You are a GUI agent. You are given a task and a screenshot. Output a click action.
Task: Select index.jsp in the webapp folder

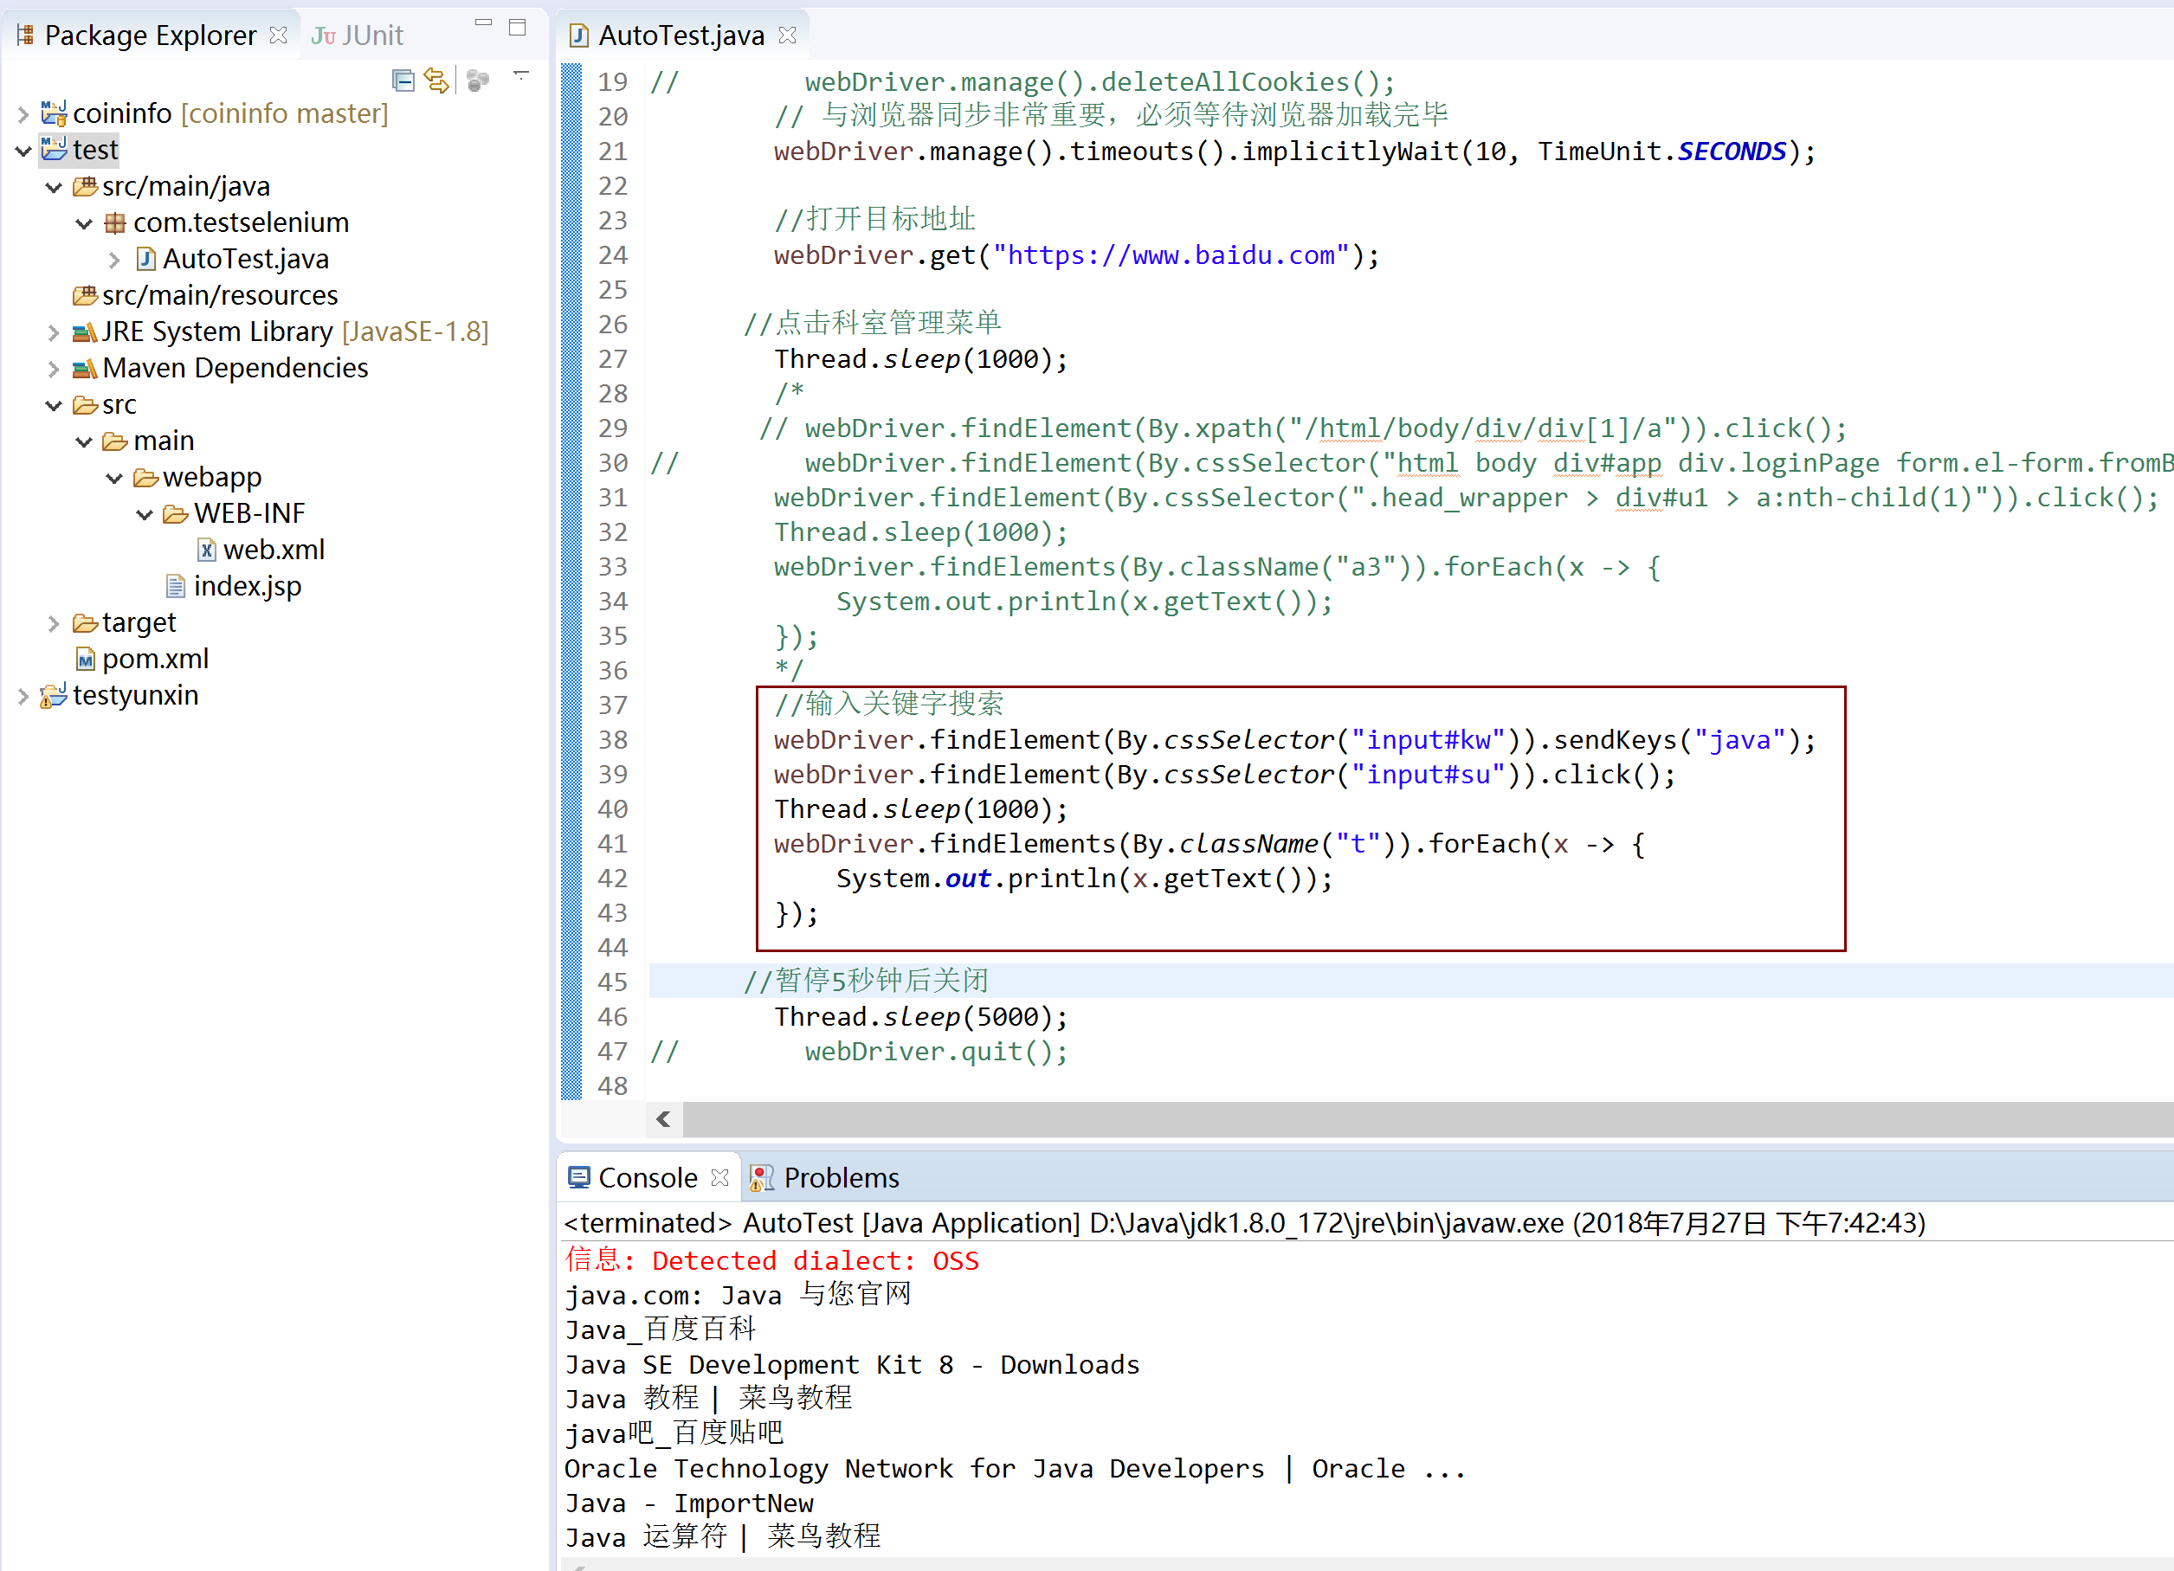(247, 587)
